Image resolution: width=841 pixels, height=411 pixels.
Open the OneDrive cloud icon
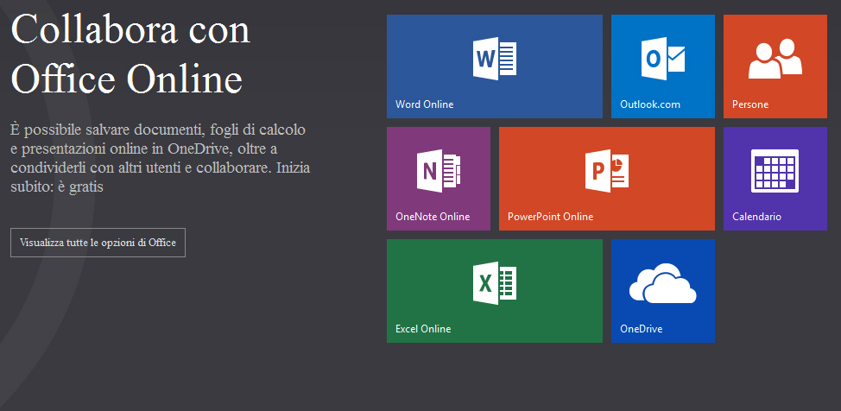(663, 283)
